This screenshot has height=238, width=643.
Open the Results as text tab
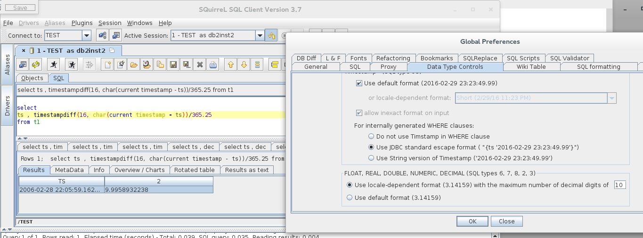(247, 170)
